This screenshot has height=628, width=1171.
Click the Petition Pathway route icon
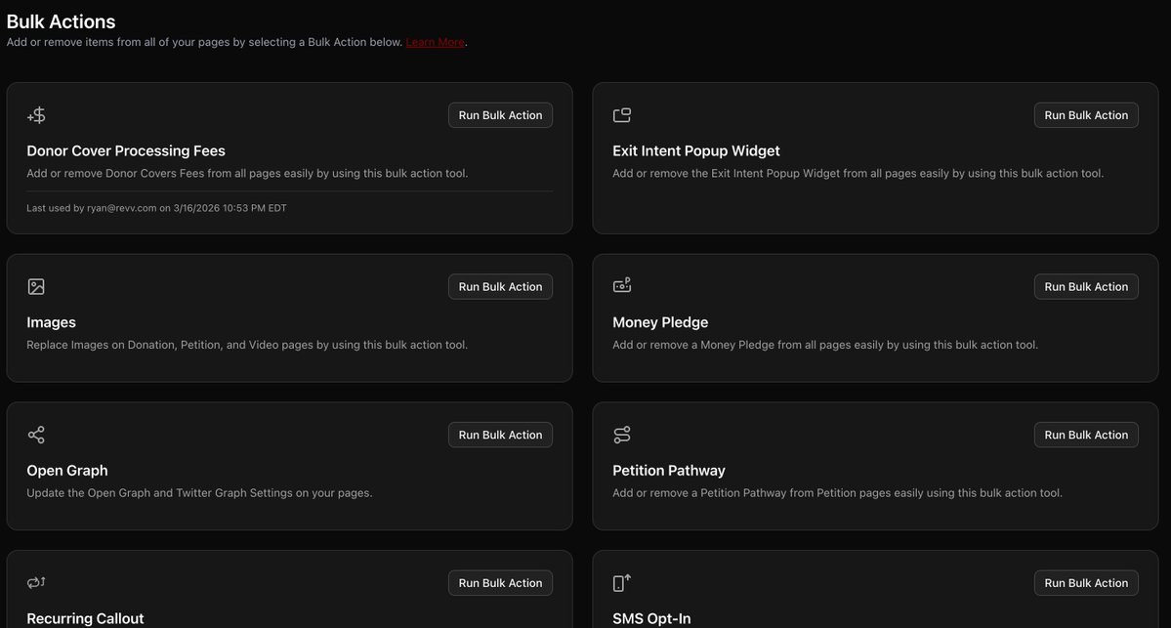[x=621, y=435]
